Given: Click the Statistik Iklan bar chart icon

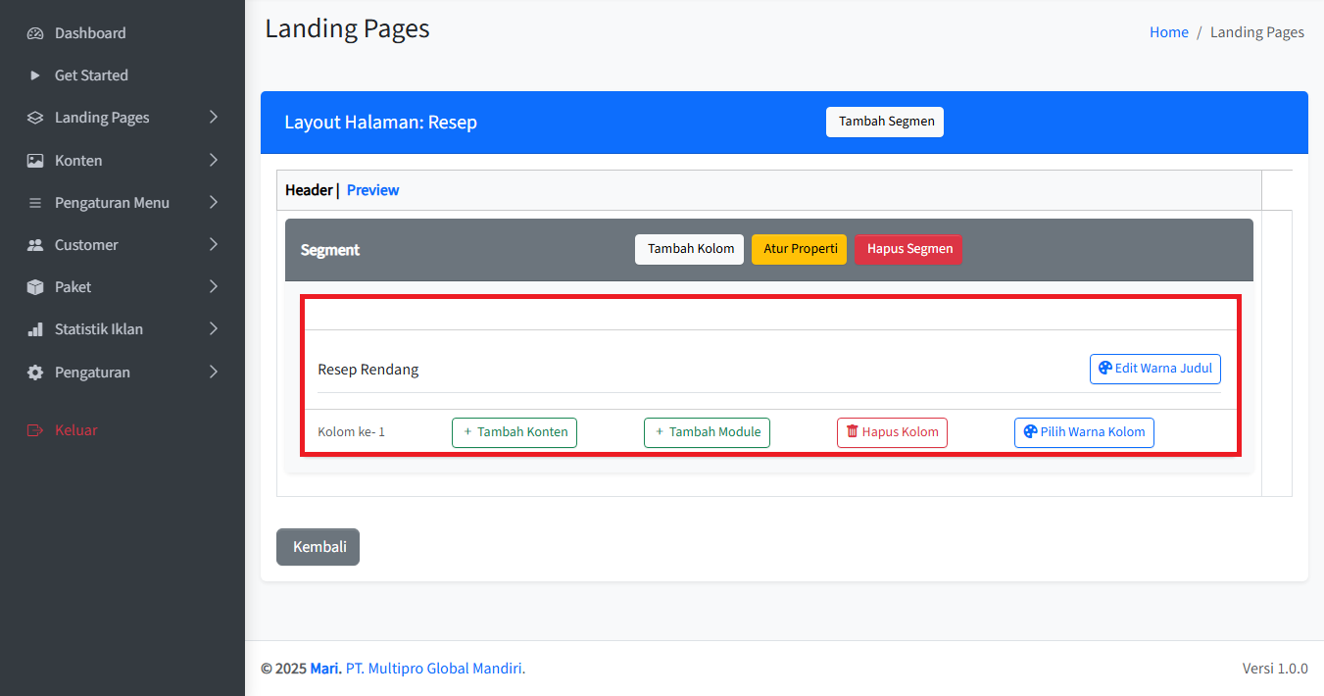Looking at the screenshot, I should 35,329.
